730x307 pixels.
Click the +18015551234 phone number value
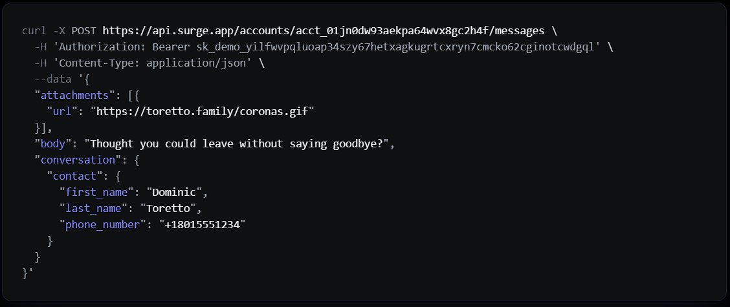coord(202,225)
